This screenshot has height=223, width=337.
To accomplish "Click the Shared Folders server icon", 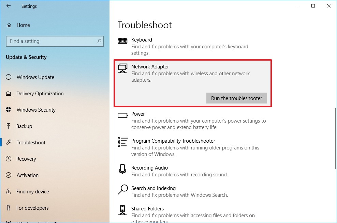I will click(x=122, y=210).
